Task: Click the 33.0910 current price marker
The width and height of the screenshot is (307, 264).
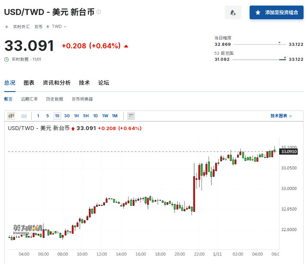Action: pos(289,151)
